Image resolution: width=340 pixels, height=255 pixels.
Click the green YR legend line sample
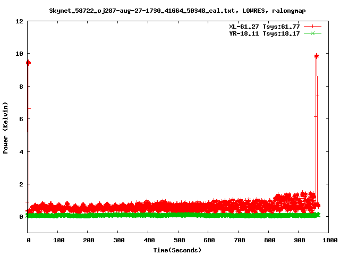point(312,33)
